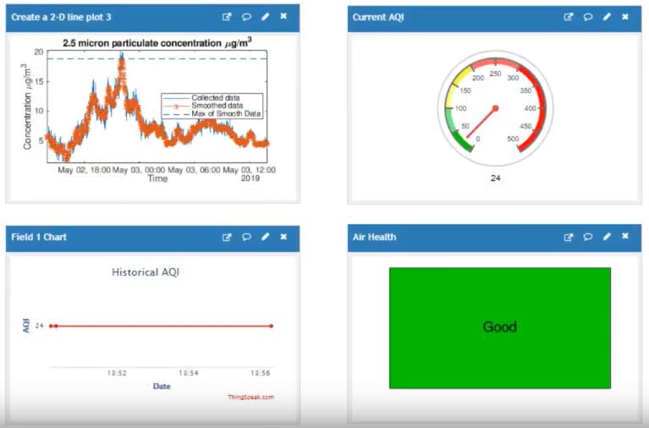649x428 pixels.
Task: Close the Air Health widget
Action: point(625,238)
